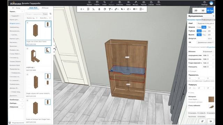Open the Чертеж (Drawing) icon
This screenshot has height=125, width=223.
[144, 3]
